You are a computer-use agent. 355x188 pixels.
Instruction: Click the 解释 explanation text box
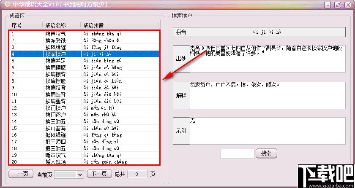pyautogui.click(x=268, y=95)
